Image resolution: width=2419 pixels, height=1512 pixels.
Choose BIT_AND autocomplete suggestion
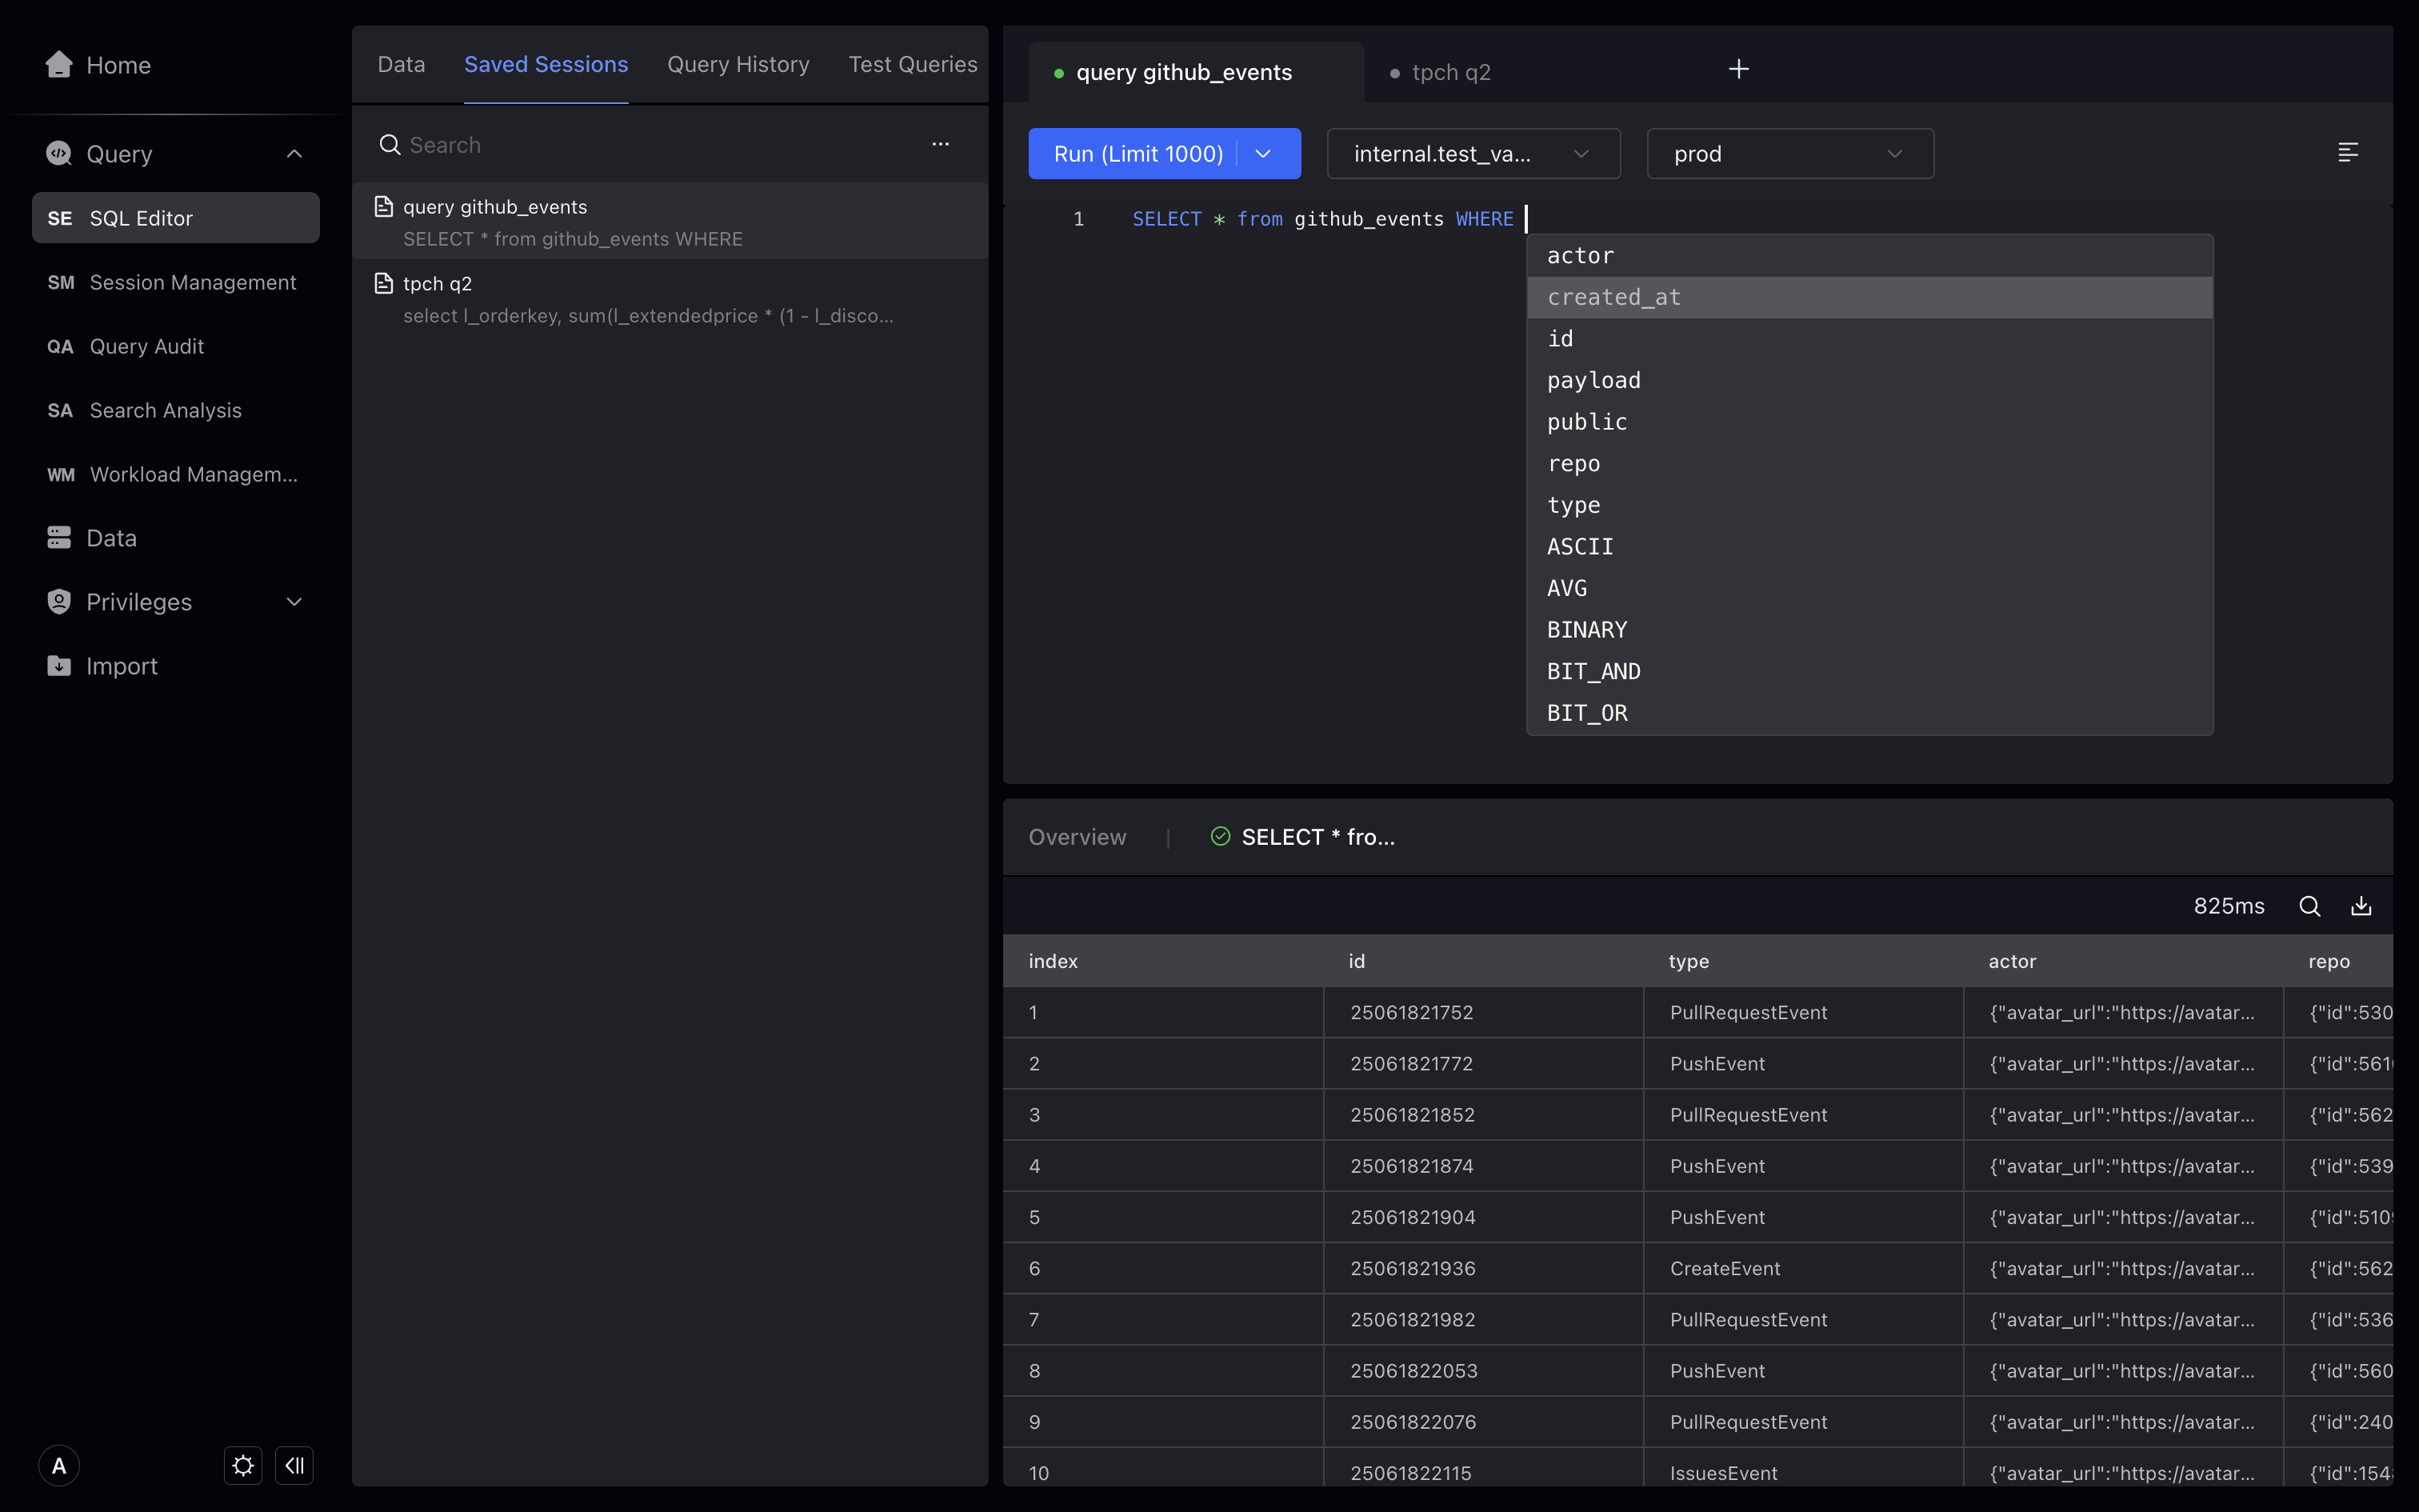pos(1869,672)
